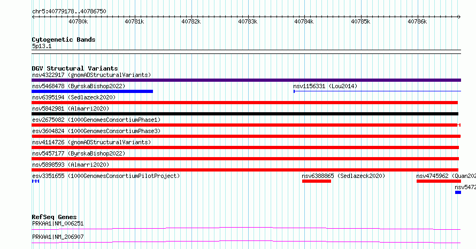Open the Cytogenetic Bands track title
The width and height of the screenshot is (476, 249).
(64, 40)
